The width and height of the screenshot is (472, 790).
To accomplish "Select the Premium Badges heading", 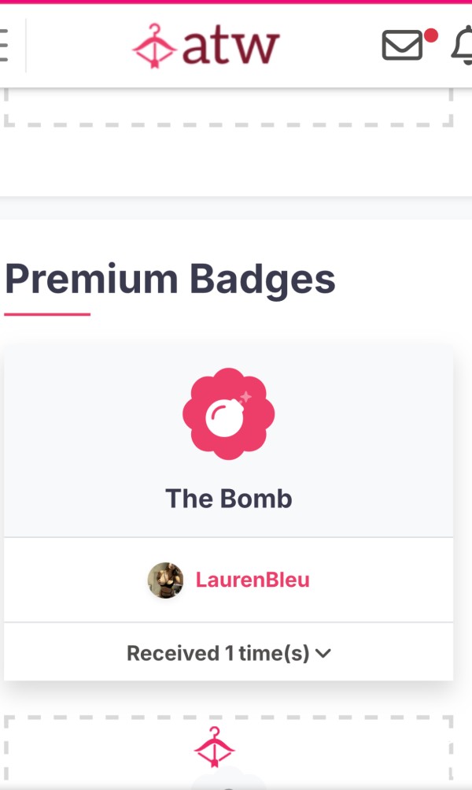I will [x=170, y=280].
